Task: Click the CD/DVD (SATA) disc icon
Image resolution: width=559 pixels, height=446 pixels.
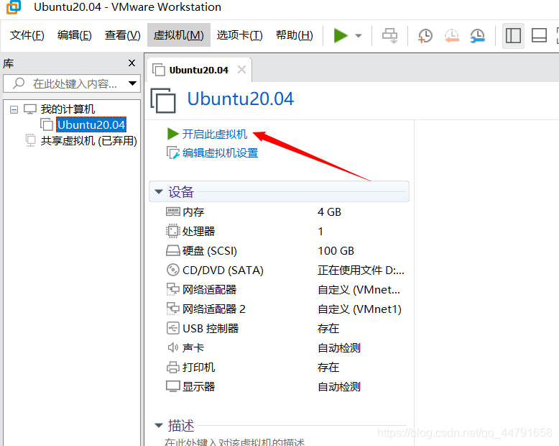Action: pyautogui.click(x=173, y=270)
